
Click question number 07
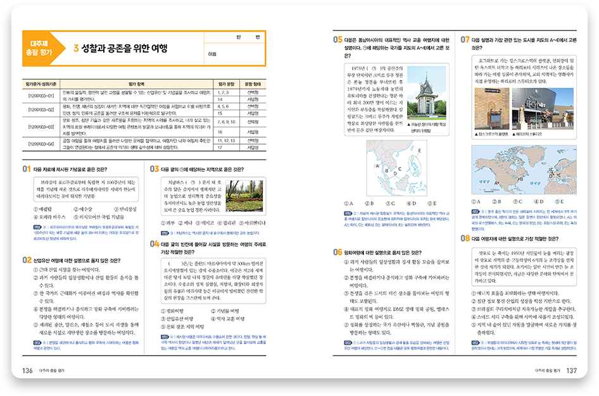tap(465, 40)
